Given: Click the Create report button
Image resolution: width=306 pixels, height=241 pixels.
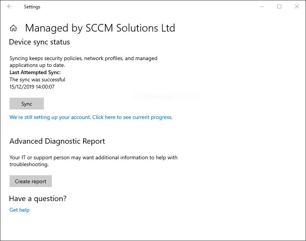Looking at the screenshot, I should [x=31, y=181].
